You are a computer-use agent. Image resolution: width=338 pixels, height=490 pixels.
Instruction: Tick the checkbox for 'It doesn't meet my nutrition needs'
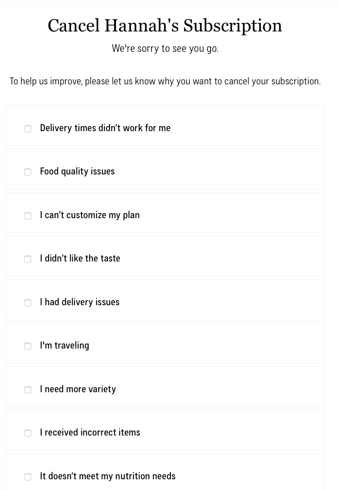tap(28, 477)
